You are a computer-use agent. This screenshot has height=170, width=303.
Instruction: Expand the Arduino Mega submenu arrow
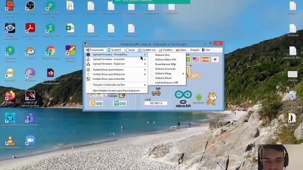pos(183,74)
